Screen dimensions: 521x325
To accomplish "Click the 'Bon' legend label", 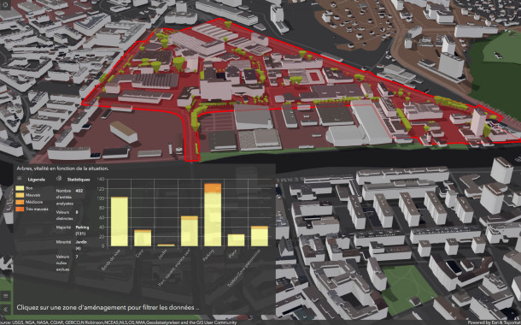I will 29,188.
